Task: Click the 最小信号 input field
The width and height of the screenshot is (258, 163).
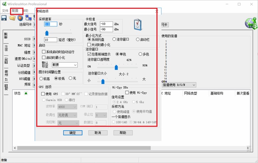Action: click(107, 29)
